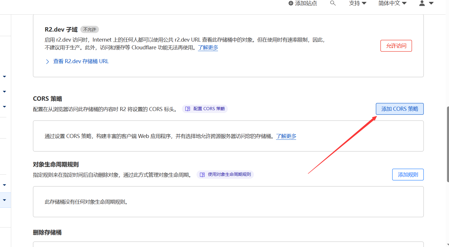The height and width of the screenshot is (247, 449).
Task: Click the 添加 CORS 策略 button
Action: (400, 109)
